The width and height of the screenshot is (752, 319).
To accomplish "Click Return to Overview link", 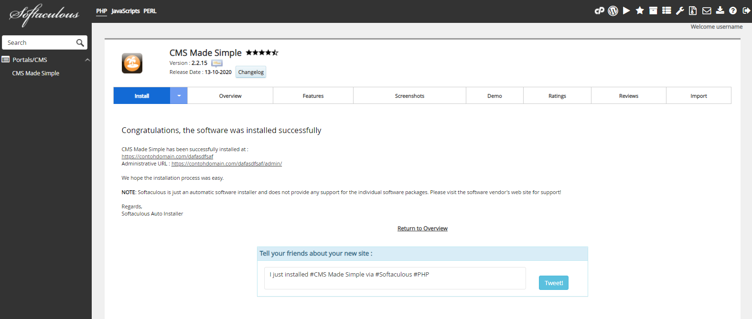I will pos(422,228).
